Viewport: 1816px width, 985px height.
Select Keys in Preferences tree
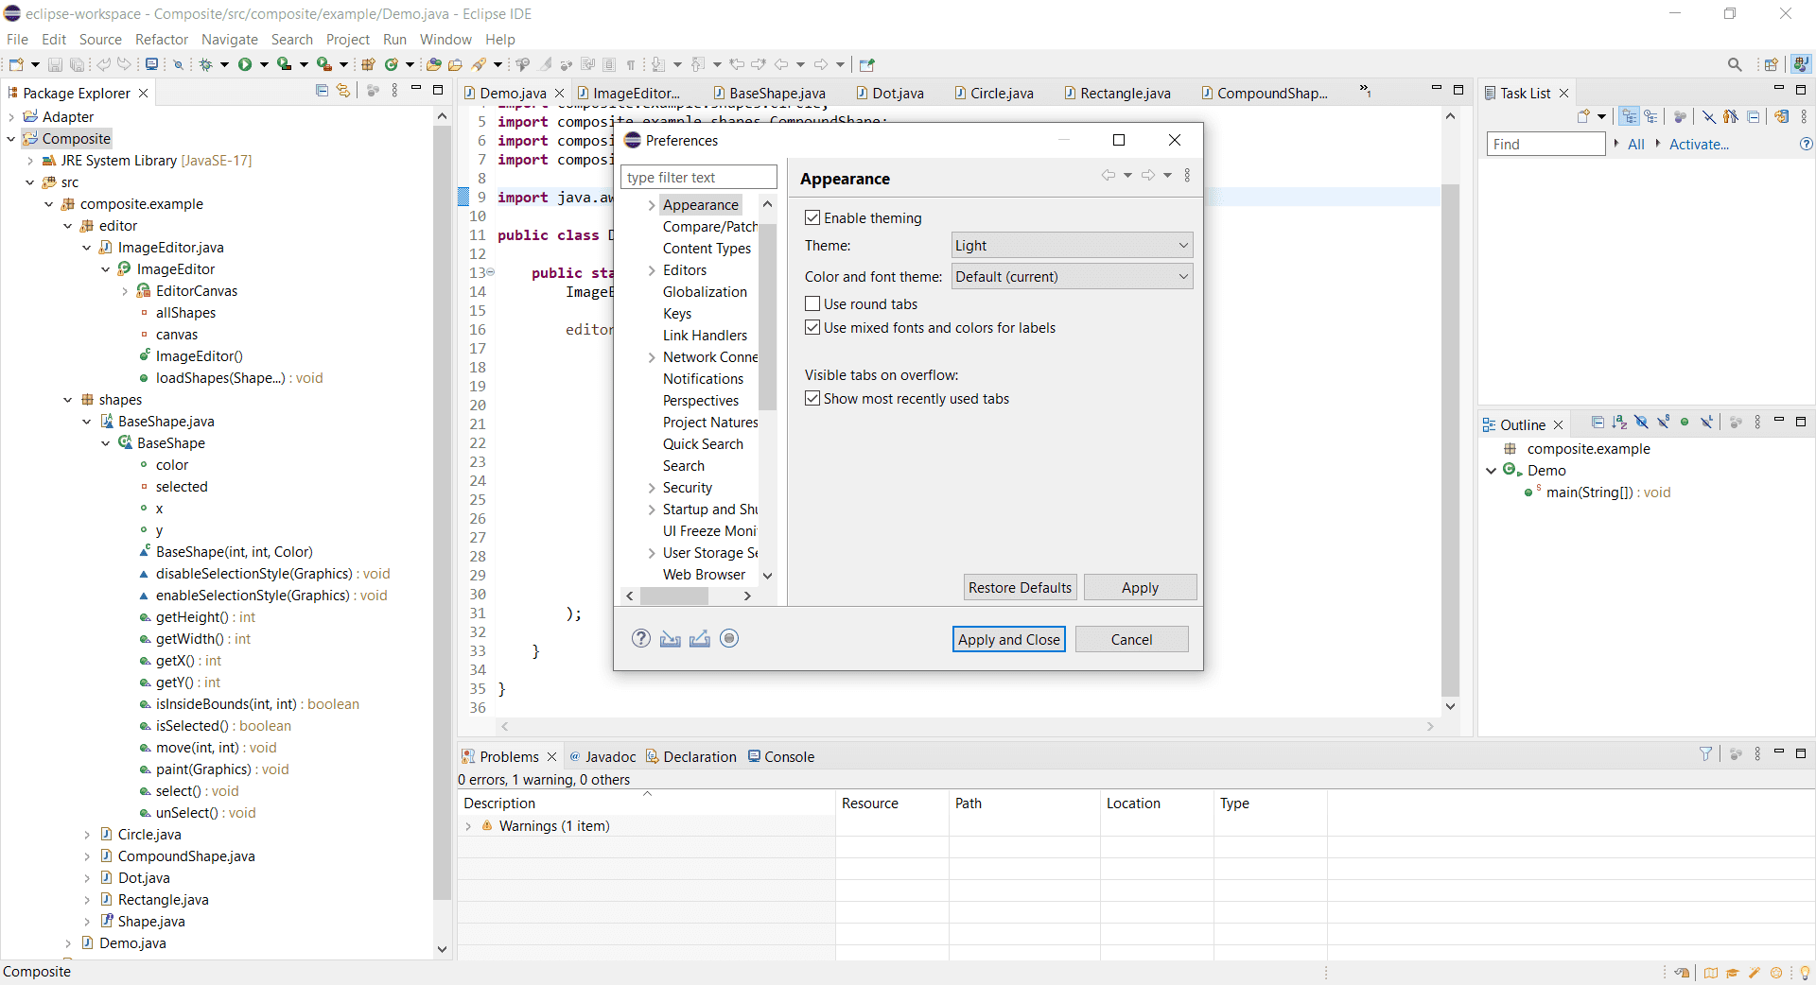(x=677, y=314)
